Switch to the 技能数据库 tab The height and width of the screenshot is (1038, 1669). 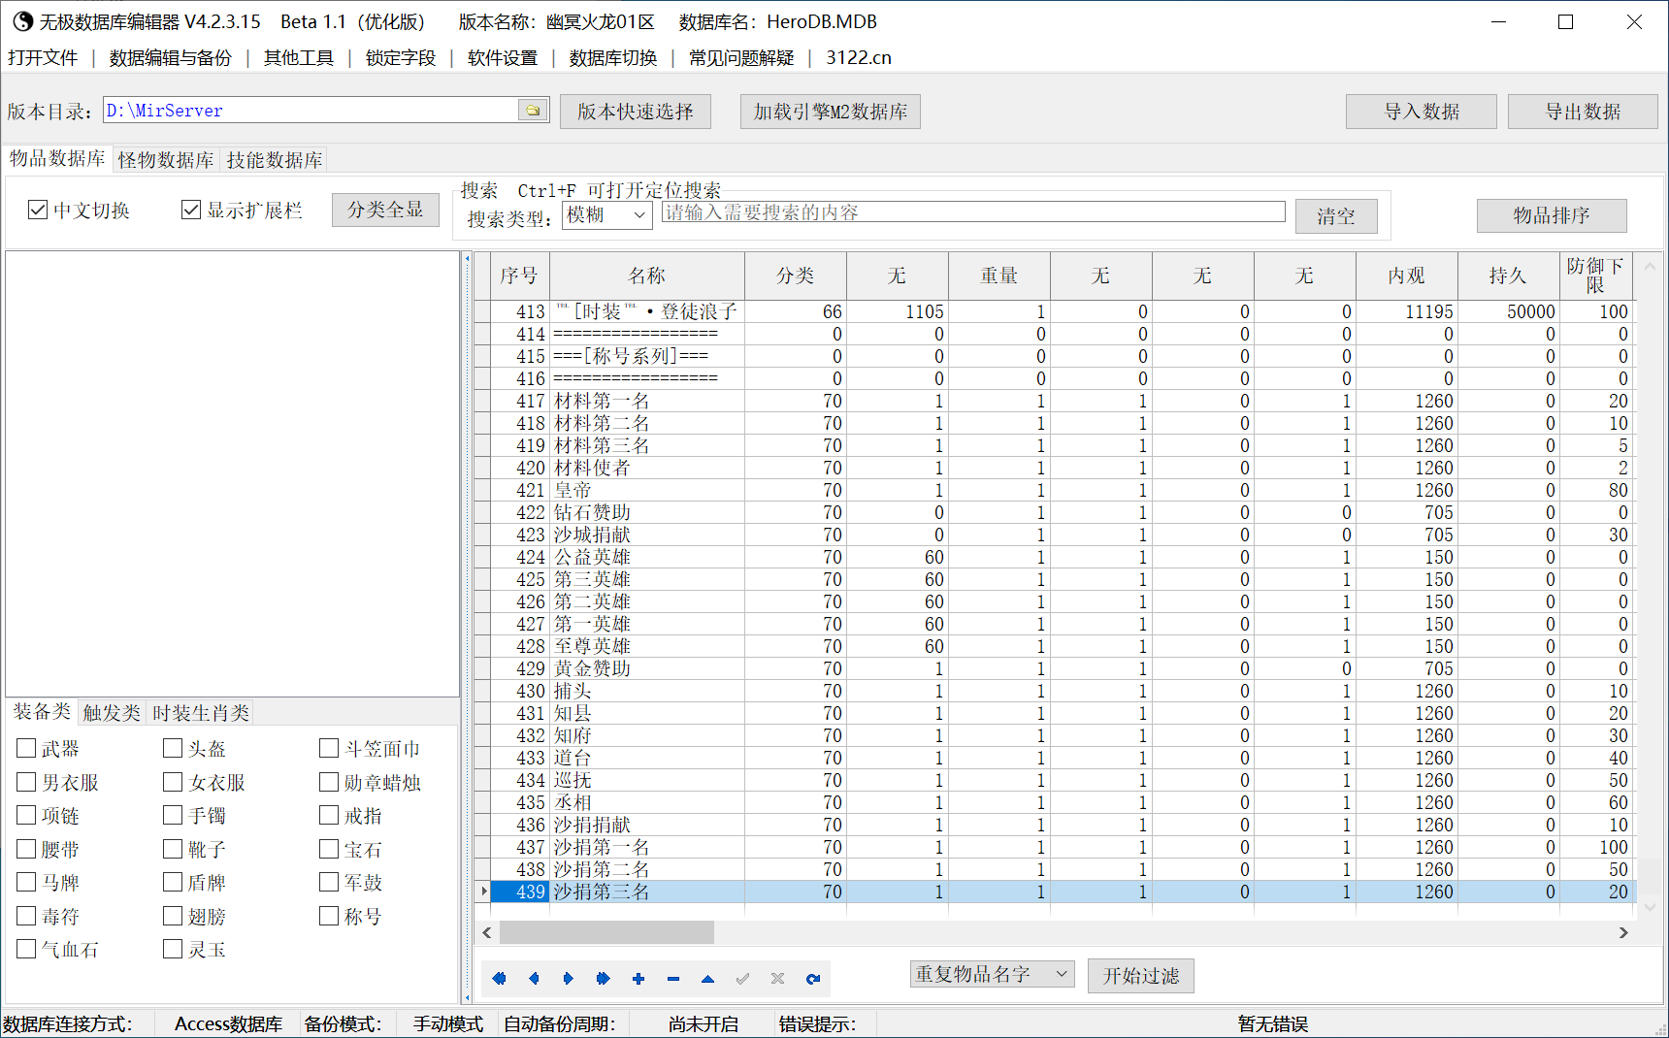(x=275, y=160)
